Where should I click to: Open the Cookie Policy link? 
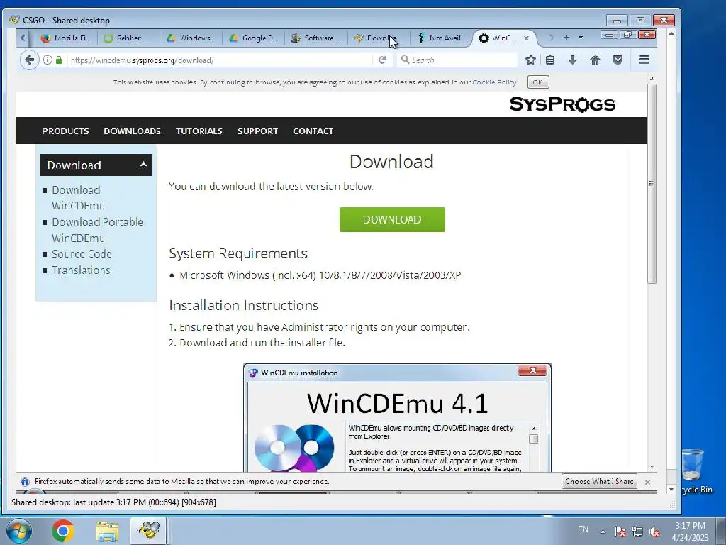[x=494, y=82]
